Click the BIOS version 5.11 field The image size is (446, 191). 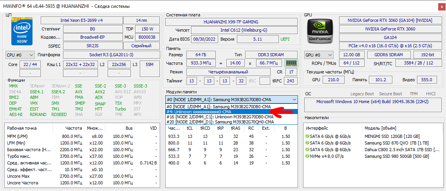tap(258, 39)
